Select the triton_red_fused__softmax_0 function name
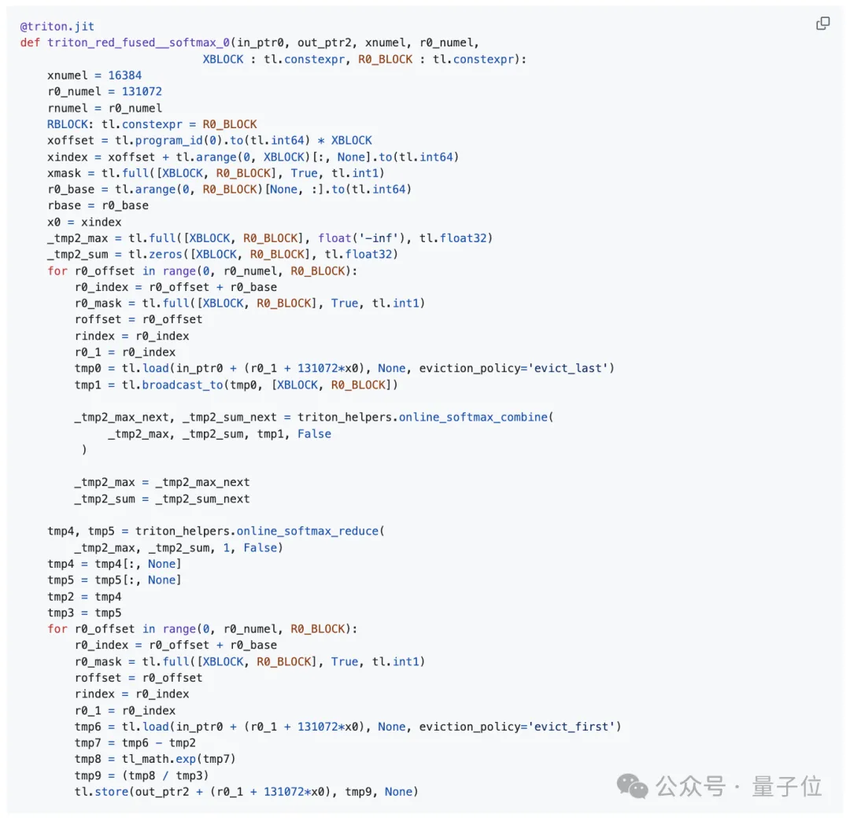Viewport: 850px width, 821px height. pyautogui.click(x=139, y=42)
